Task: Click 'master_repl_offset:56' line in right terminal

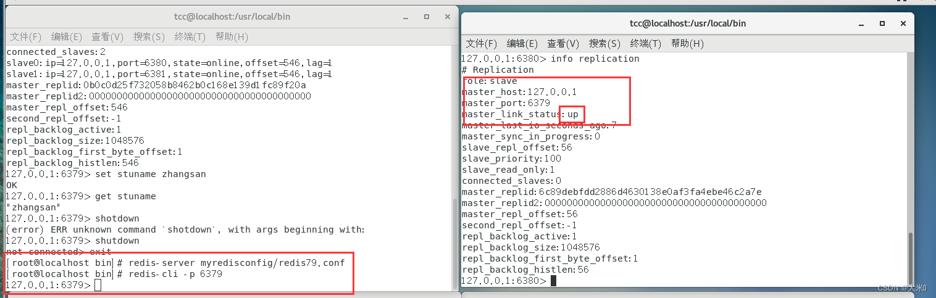Action: (x=520, y=214)
